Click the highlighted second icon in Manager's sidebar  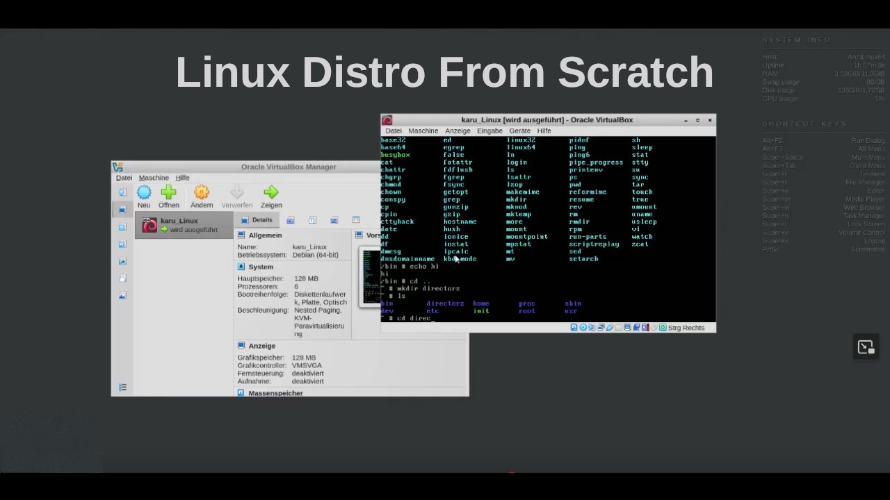click(122, 209)
